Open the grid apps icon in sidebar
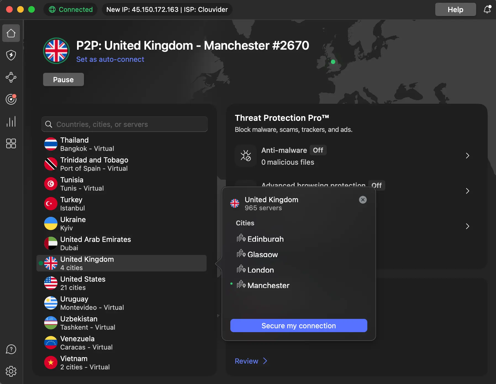The image size is (496, 384). tap(11, 143)
